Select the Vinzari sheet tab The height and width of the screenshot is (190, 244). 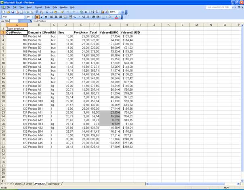[29, 184]
